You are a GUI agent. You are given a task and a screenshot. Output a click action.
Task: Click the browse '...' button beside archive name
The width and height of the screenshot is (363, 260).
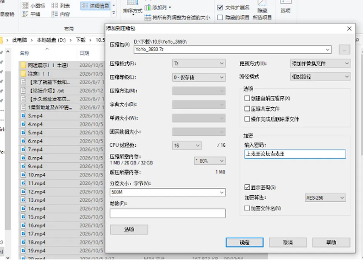pos(344,50)
